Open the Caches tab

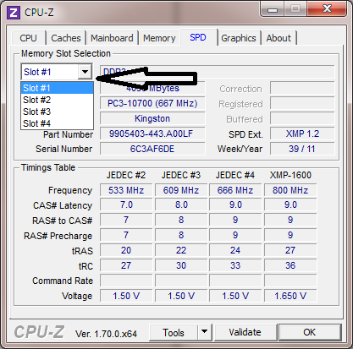(66, 38)
